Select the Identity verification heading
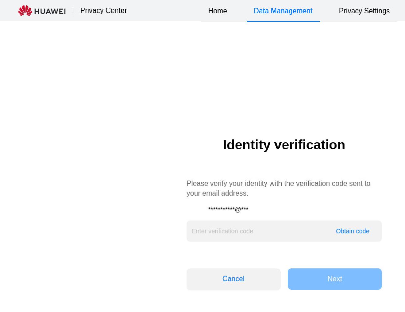Viewport: 405px width, 312px height. point(284,145)
